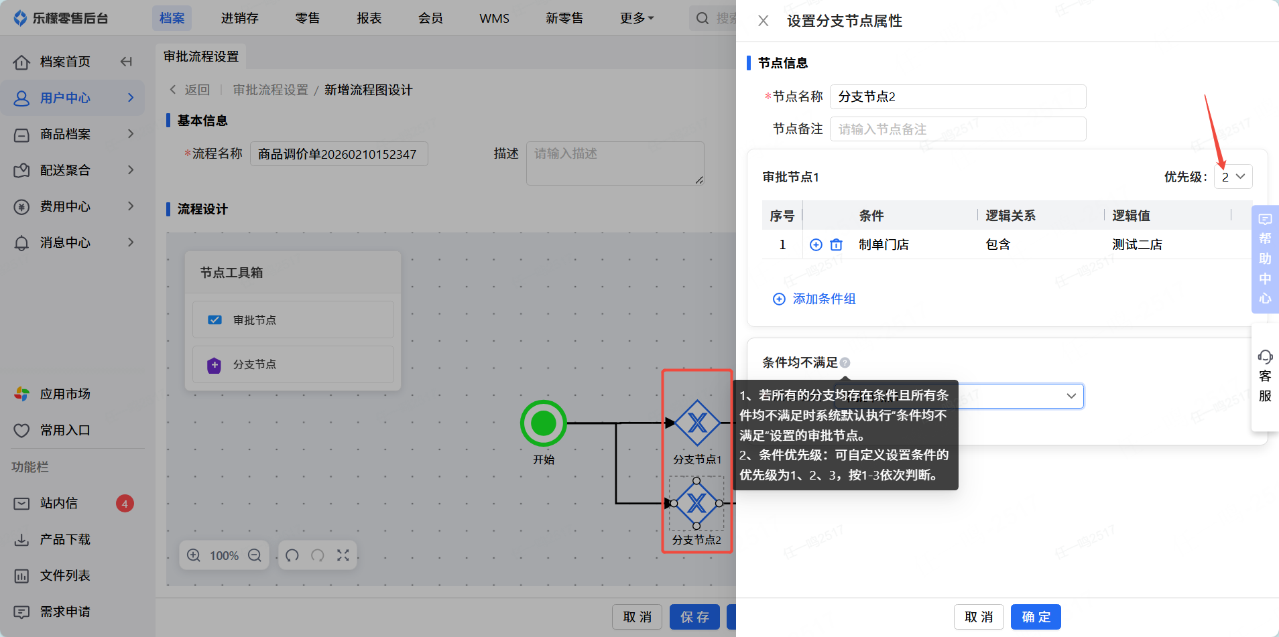Click the 文件列表 icon
This screenshot has width=1279, height=637.
pos(21,575)
